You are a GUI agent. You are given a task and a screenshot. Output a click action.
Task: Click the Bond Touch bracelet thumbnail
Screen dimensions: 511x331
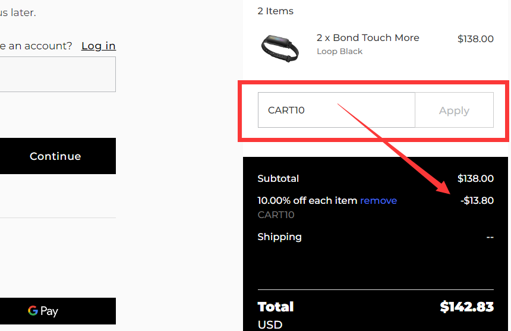coord(280,46)
